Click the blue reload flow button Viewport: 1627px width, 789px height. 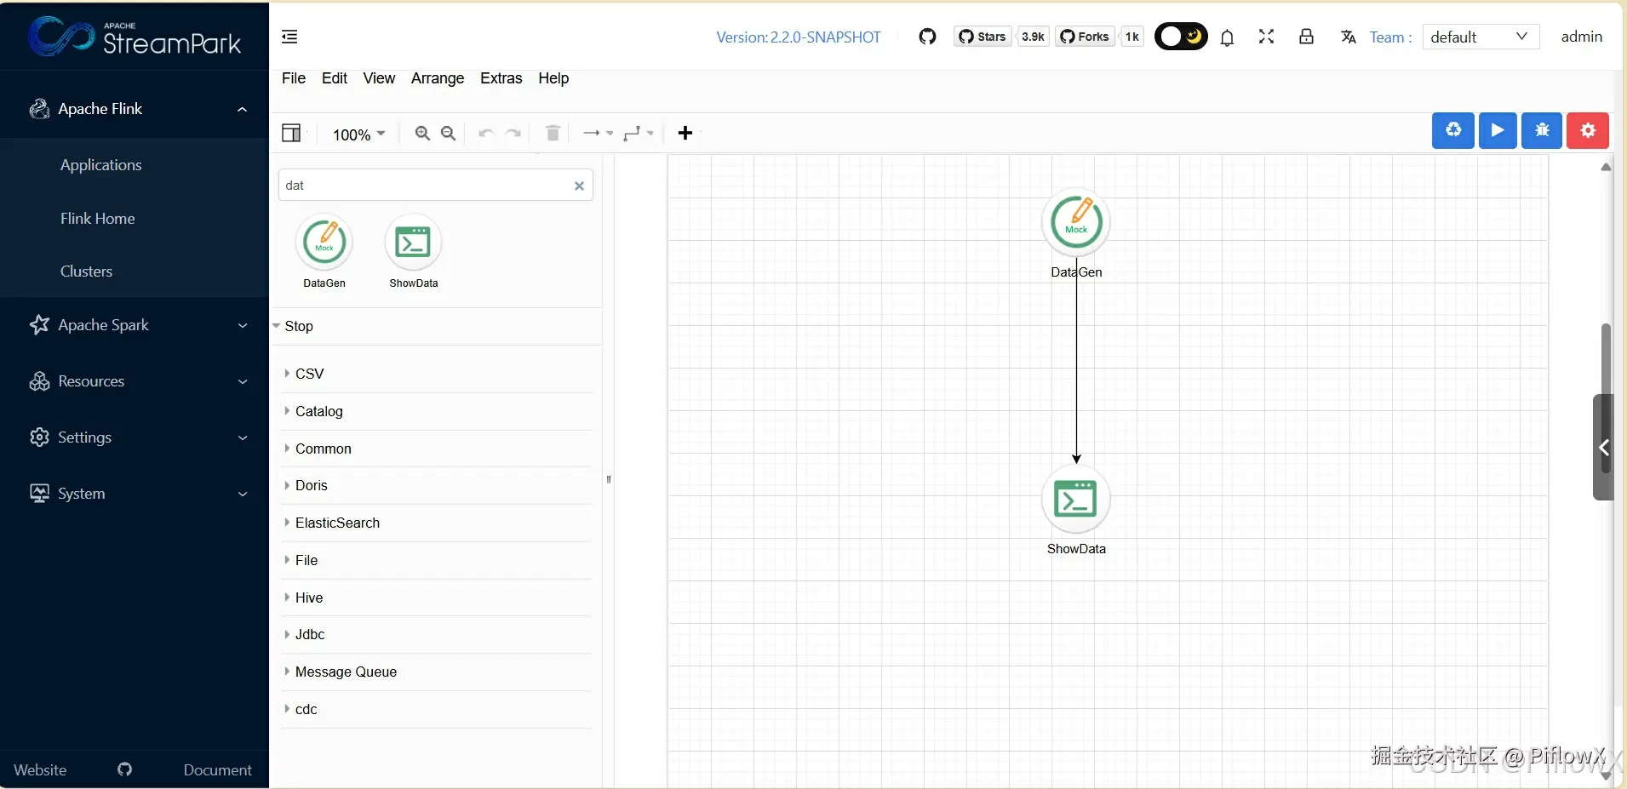point(1453,130)
